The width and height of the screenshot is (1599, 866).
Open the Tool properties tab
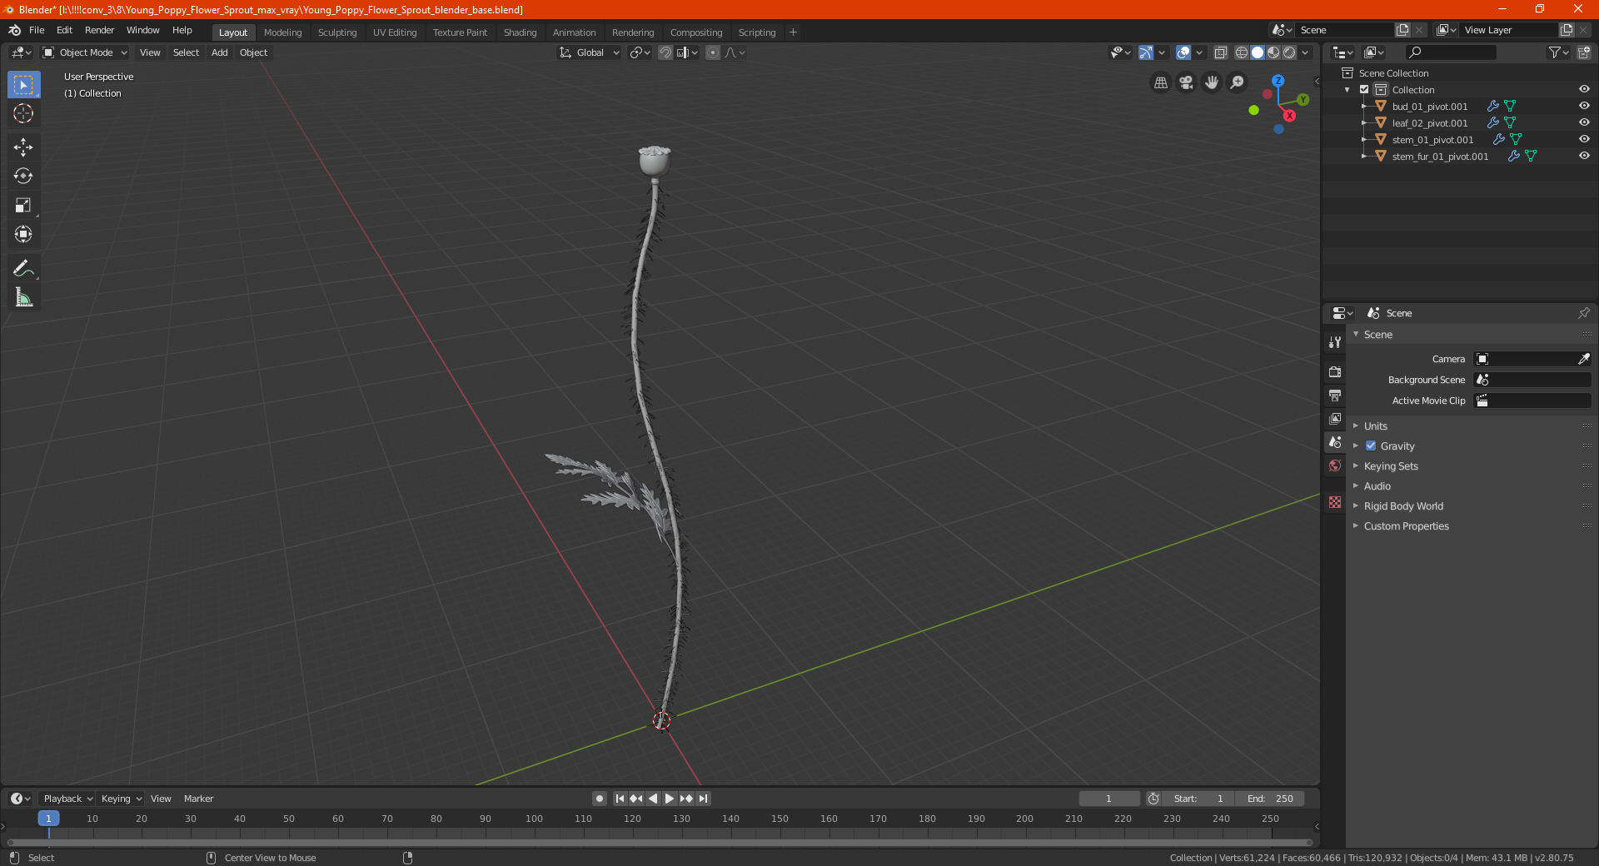tap(1335, 342)
